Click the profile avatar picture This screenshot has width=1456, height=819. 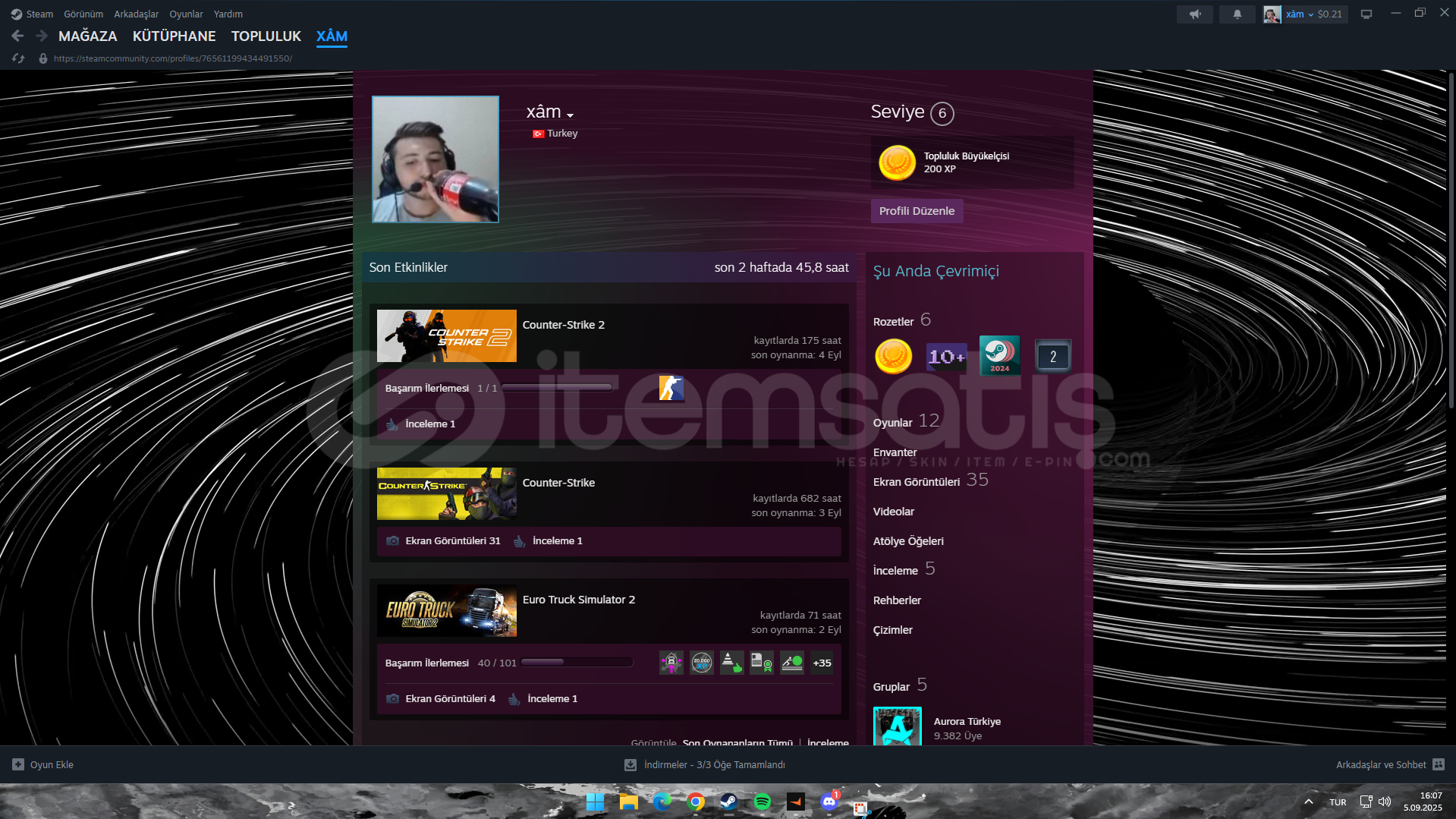point(436,159)
